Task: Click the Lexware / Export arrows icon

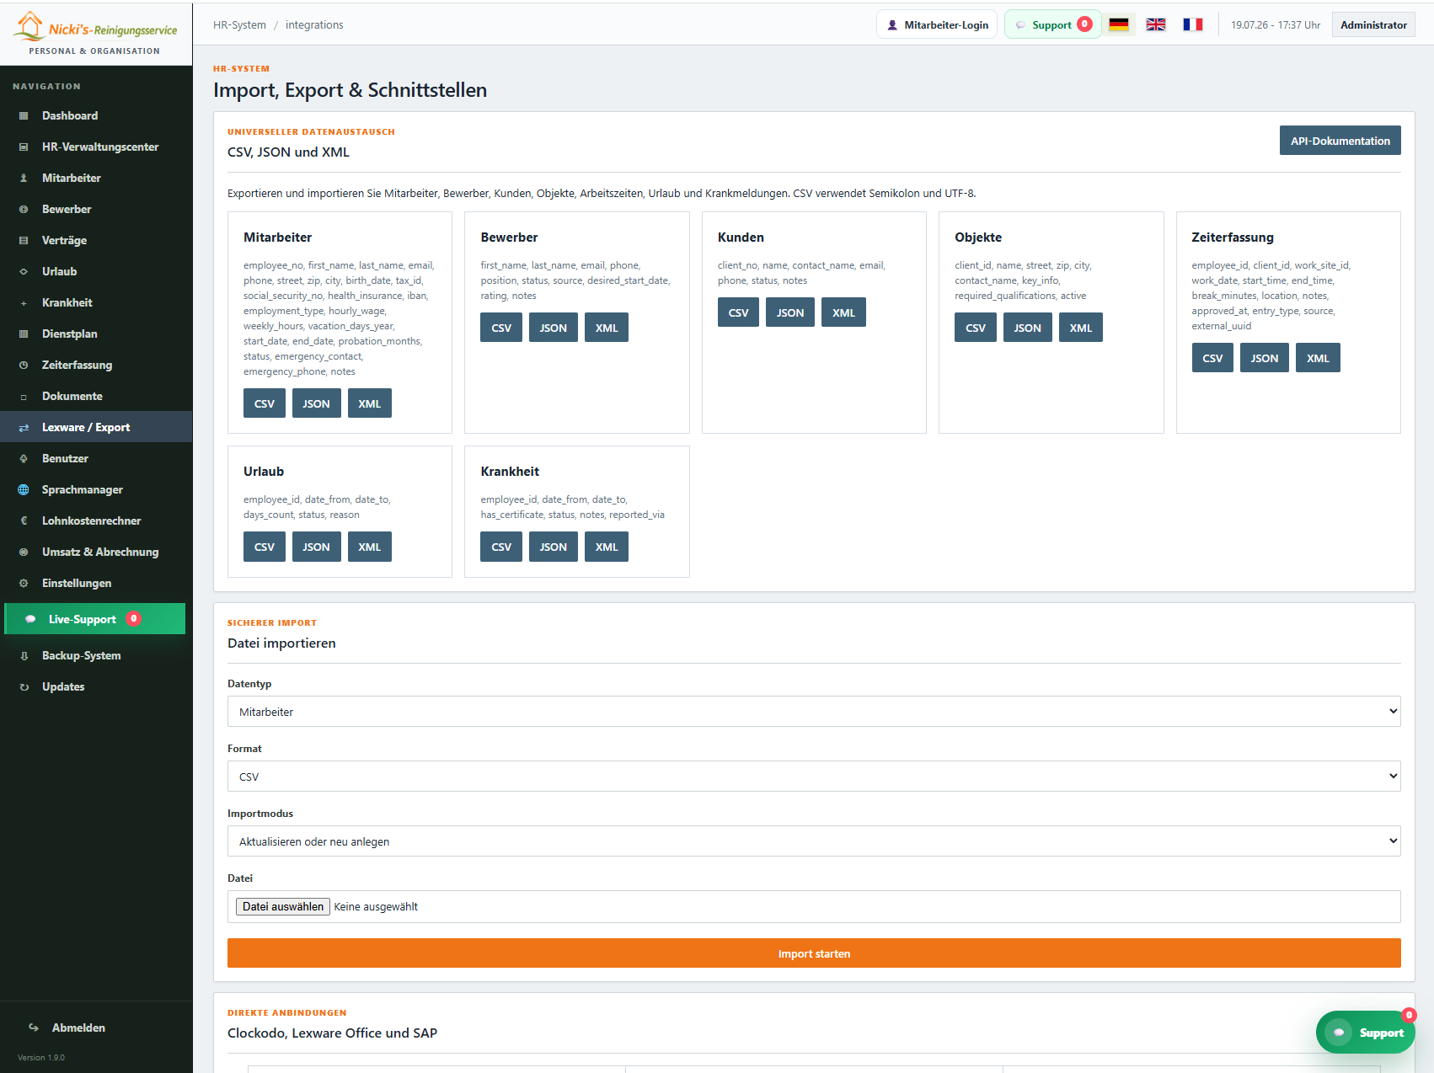Action: point(24,428)
